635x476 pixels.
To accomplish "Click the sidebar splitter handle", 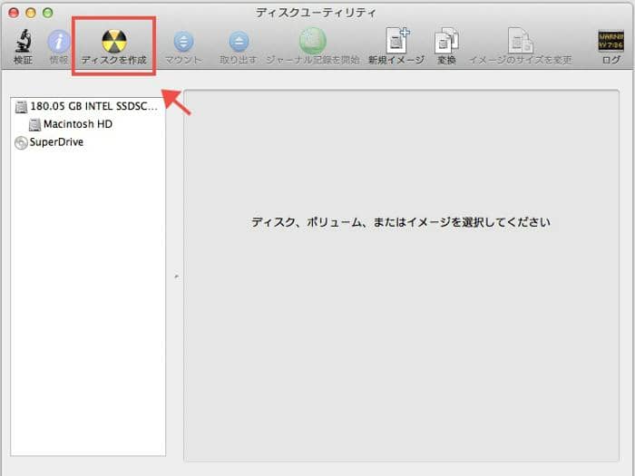I will coord(177,277).
